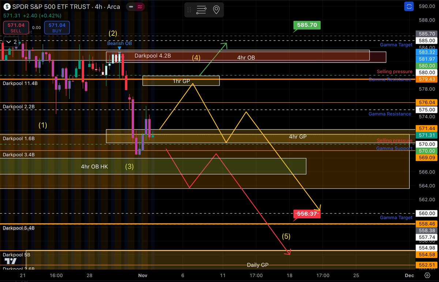
Task: Open chart settings with the bottom-right gear icon
Action: click(427, 276)
